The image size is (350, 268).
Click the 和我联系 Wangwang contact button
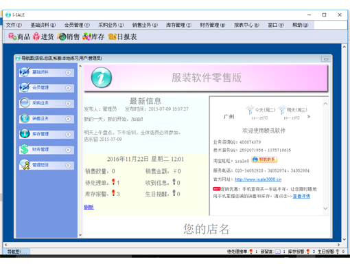point(264,159)
